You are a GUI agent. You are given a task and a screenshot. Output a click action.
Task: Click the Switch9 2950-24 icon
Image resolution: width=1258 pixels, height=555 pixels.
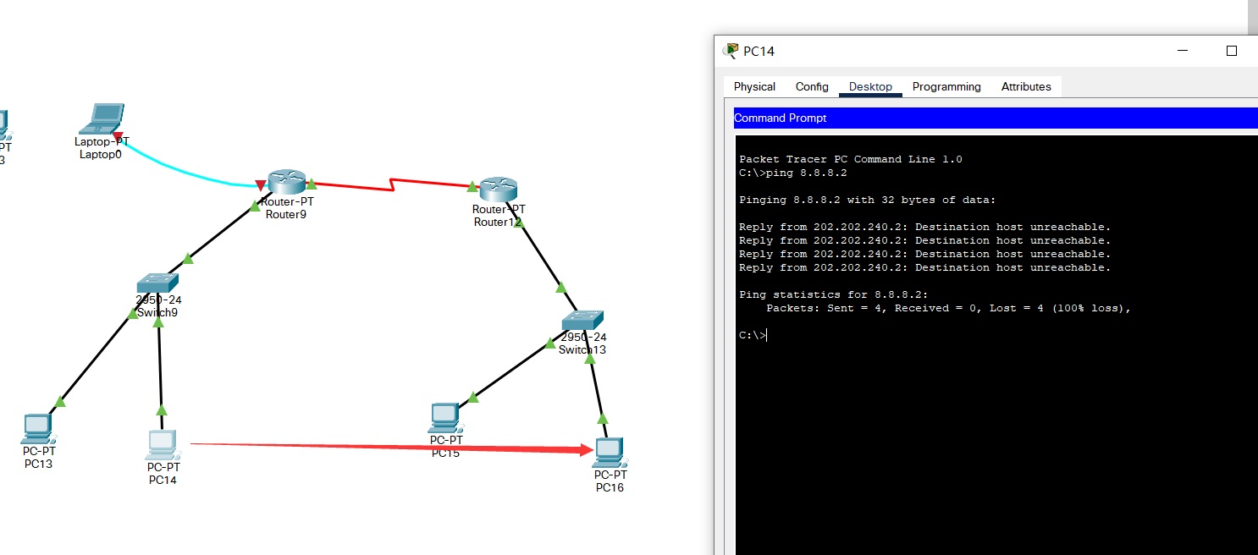158,282
